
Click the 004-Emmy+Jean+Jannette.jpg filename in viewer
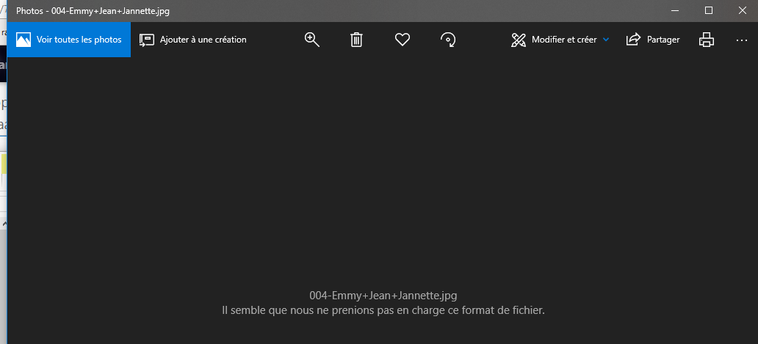click(383, 295)
